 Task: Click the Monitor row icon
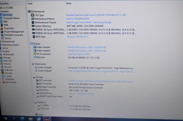[35, 57]
